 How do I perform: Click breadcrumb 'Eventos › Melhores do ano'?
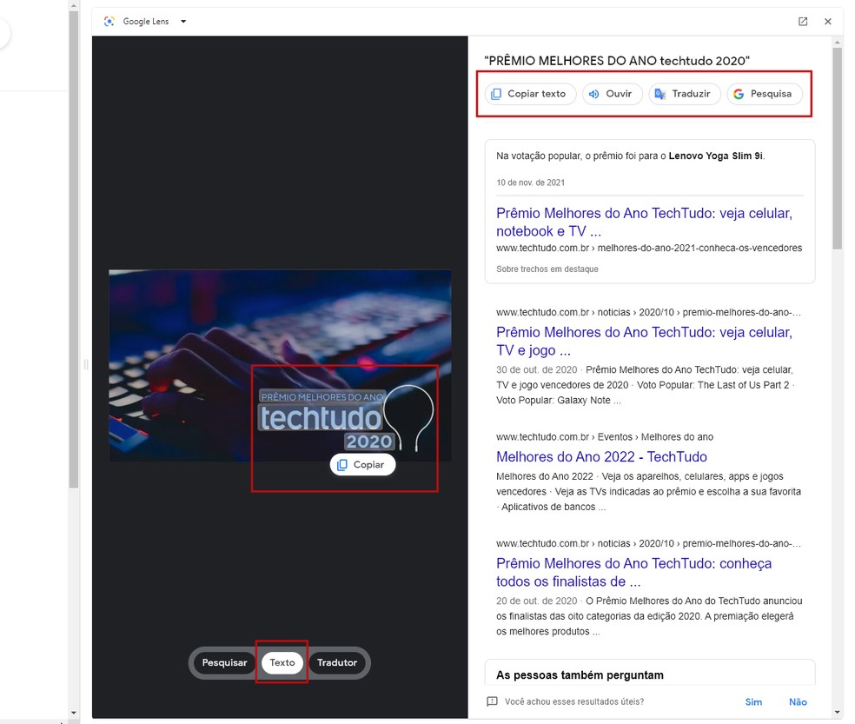click(x=655, y=437)
